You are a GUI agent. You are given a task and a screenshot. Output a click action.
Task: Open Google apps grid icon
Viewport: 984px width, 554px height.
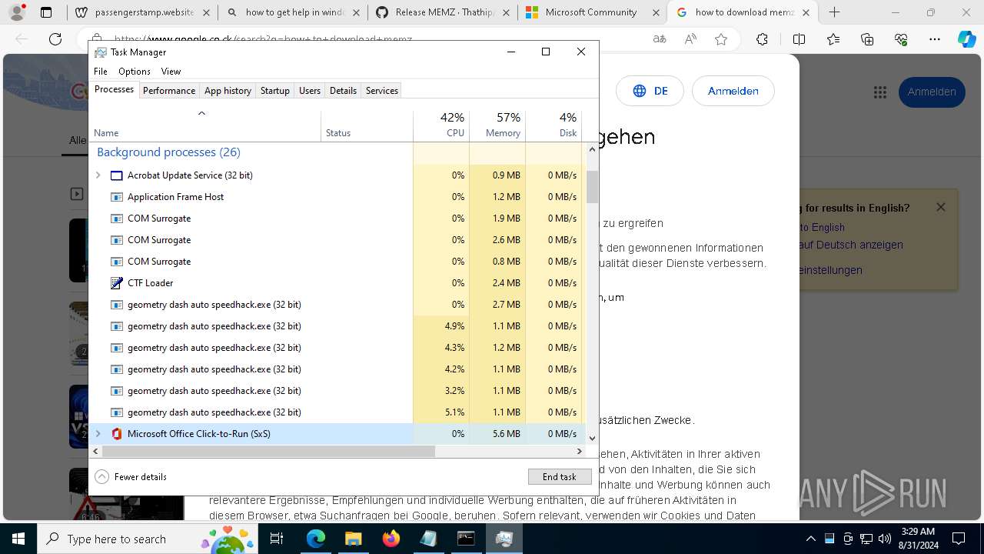[x=880, y=92]
